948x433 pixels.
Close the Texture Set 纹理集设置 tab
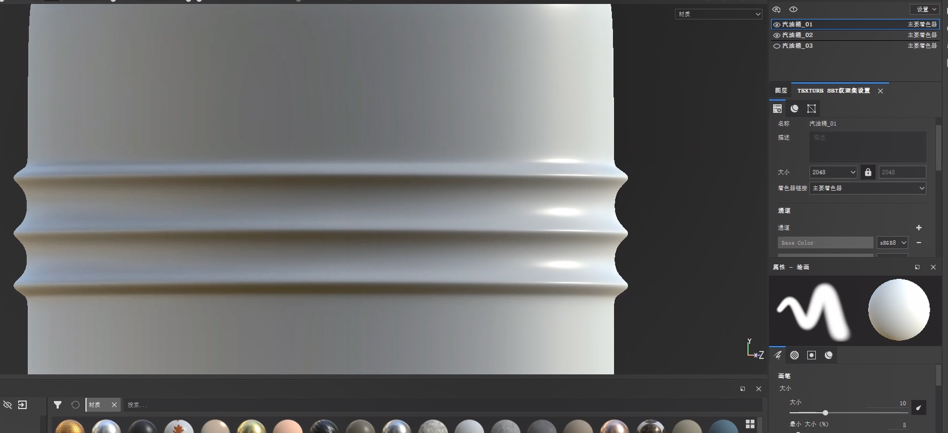click(x=881, y=91)
